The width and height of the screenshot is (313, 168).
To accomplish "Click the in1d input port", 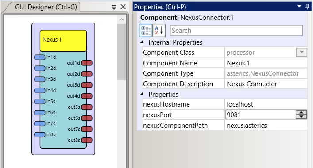I will click(40, 57).
